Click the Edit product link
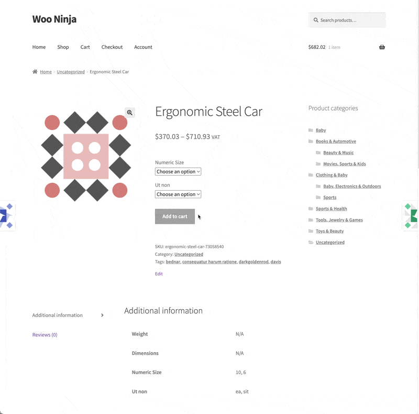Viewport: 419px width, 414px height. coord(159,274)
